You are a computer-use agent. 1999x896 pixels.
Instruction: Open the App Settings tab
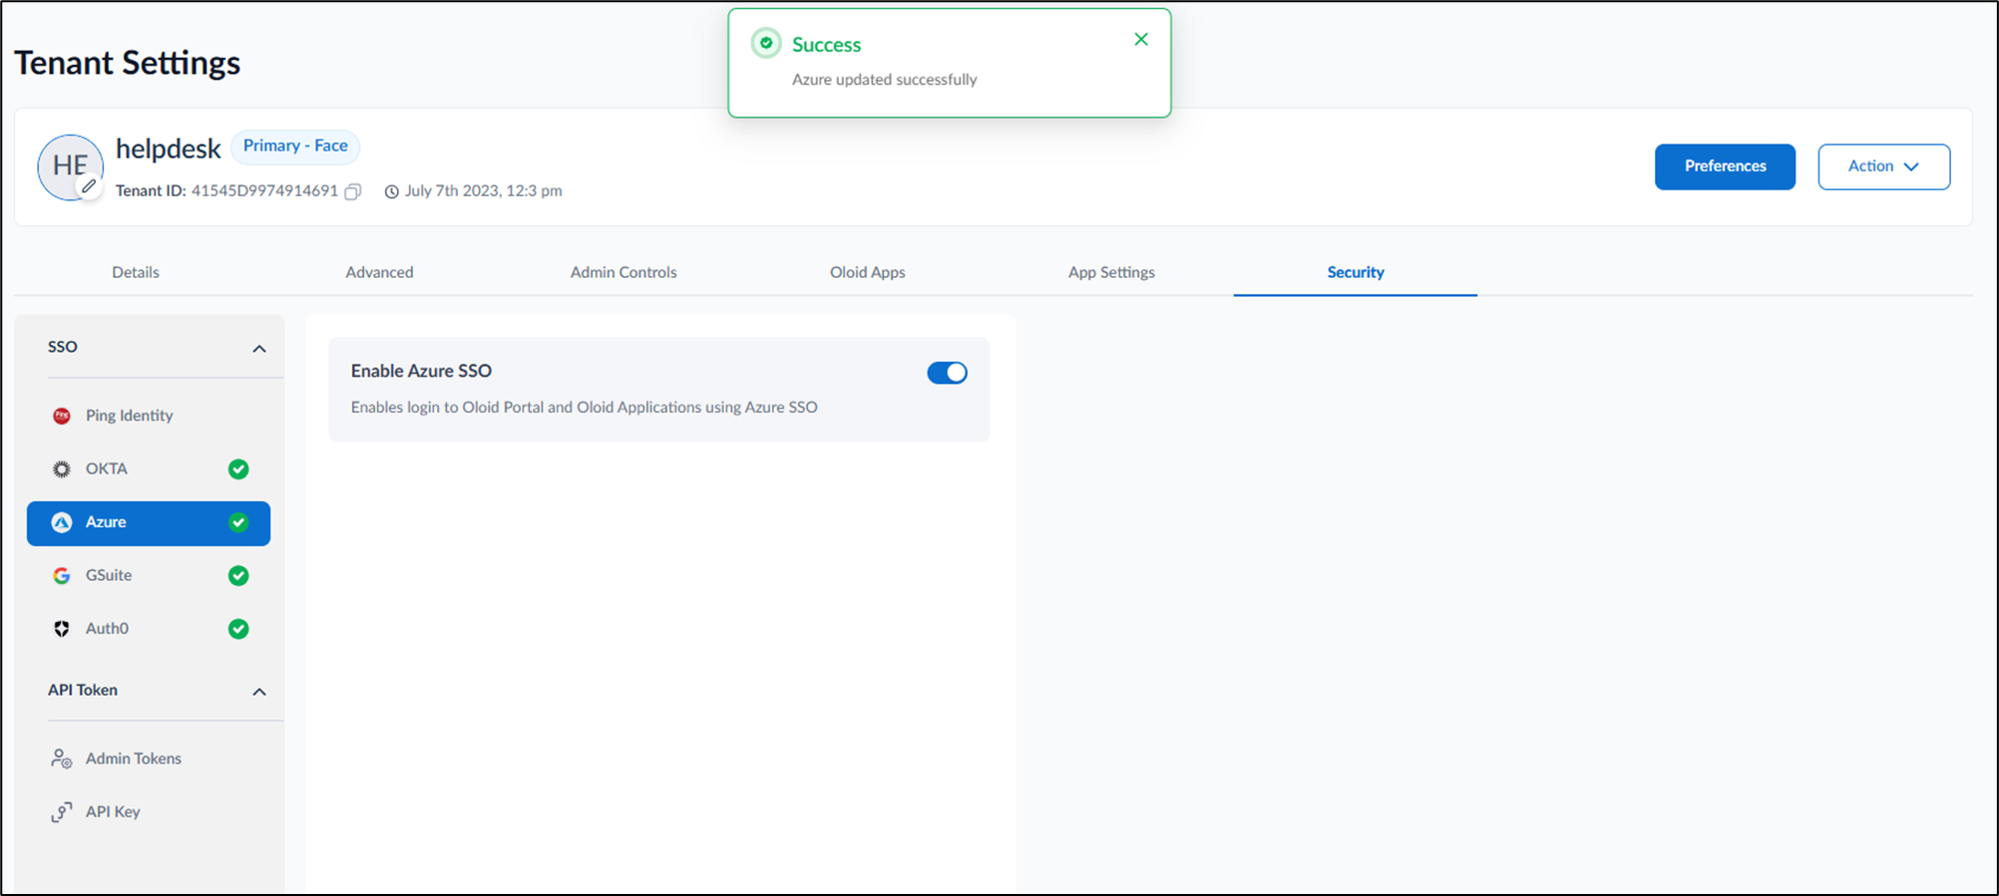1111,272
